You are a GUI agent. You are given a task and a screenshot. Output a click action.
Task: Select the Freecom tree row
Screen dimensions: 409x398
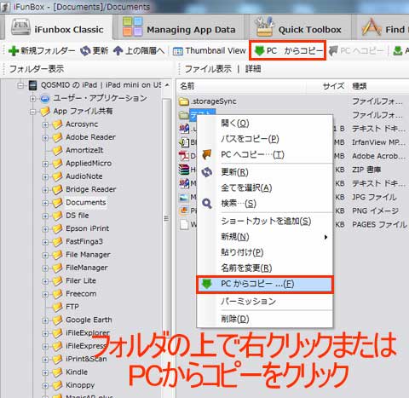click(x=81, y=294)
